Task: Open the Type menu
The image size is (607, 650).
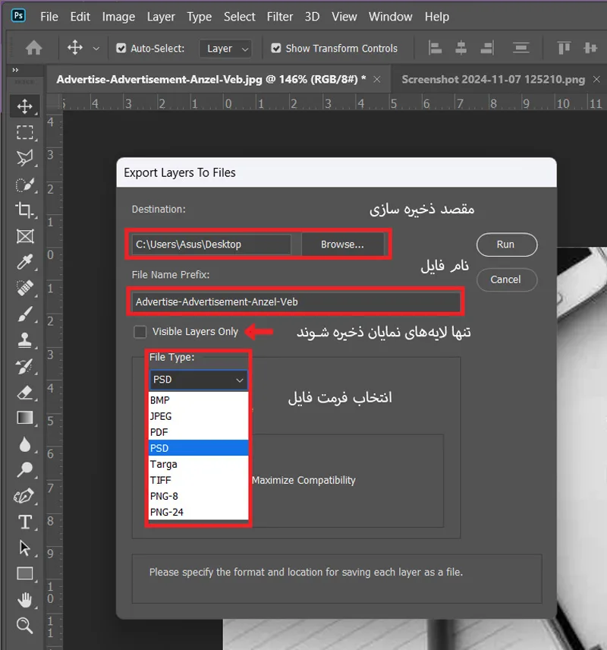Action: point(200,17)
